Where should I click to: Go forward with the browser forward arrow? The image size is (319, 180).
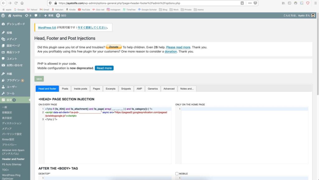click(x=10, y=3)
